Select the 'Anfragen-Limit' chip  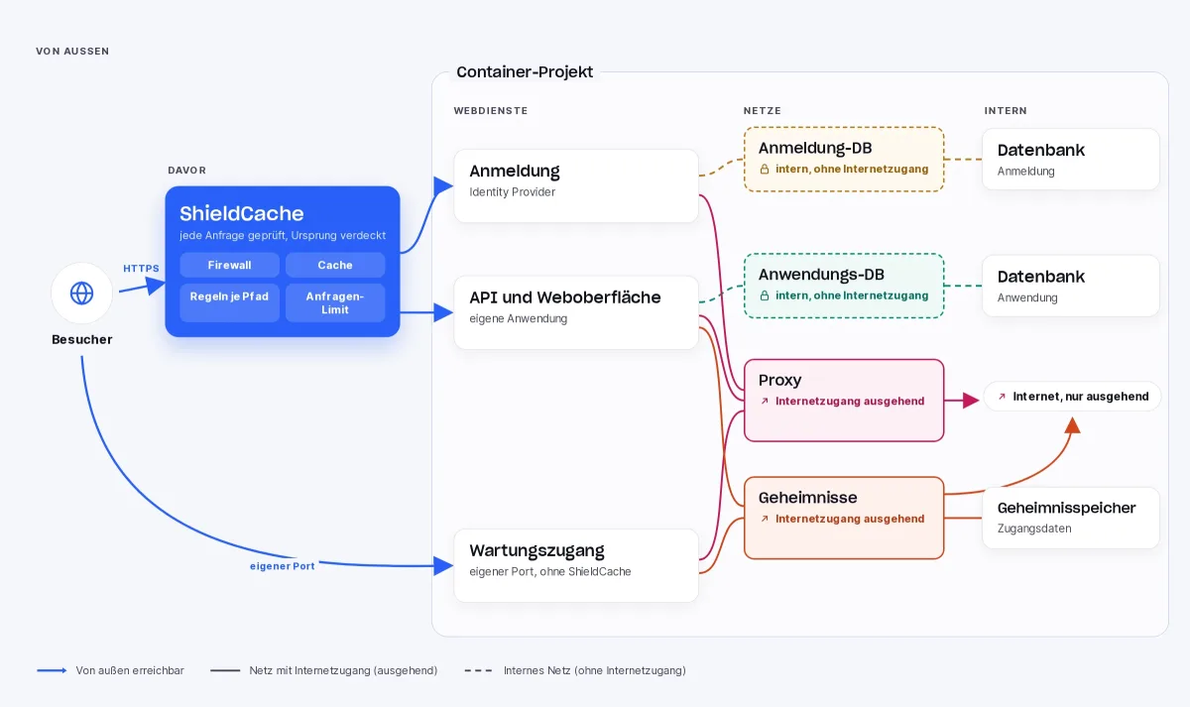pos(335,302)
